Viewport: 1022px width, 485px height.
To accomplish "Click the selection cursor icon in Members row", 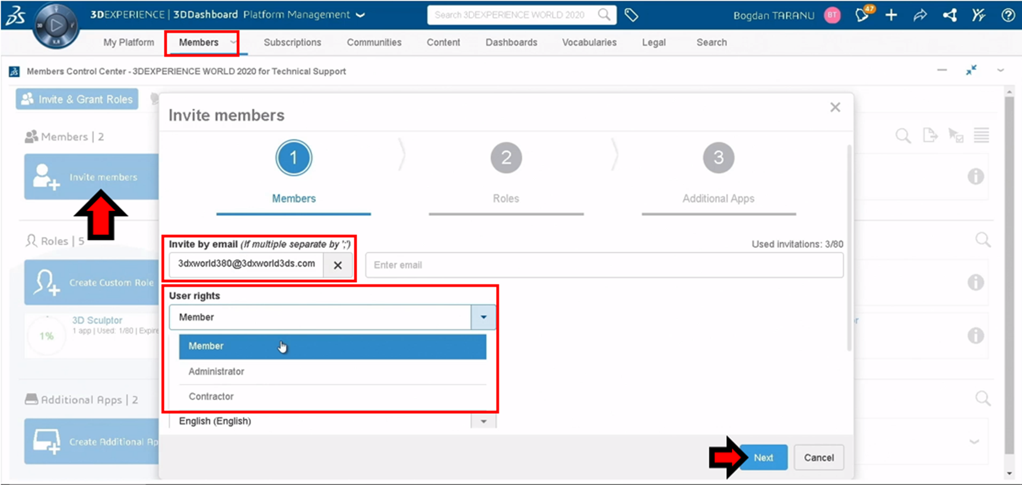I will pyautogui.click(x=956, y=136).
